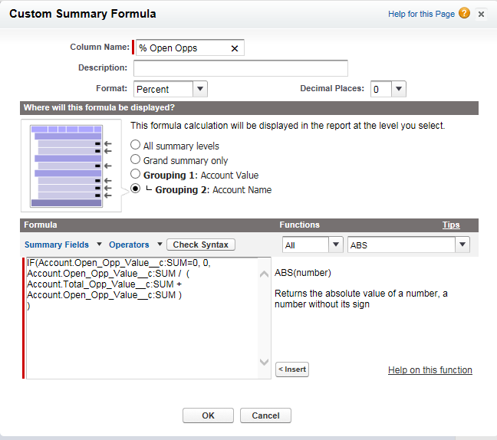Select Grouping 2: Account Name option
The height and width of the screenshot is (440, 497).
[x=136, y=189]
